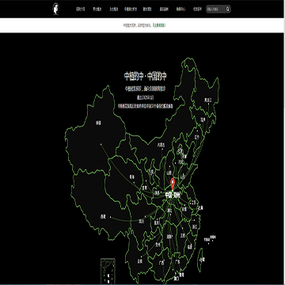This screenshot has height=285, width=285.
Task: Open the green link in the white banner
Action: click(x=159, y=25)
